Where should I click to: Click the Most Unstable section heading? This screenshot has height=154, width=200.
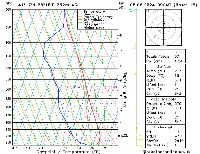(x=163, y=99)
